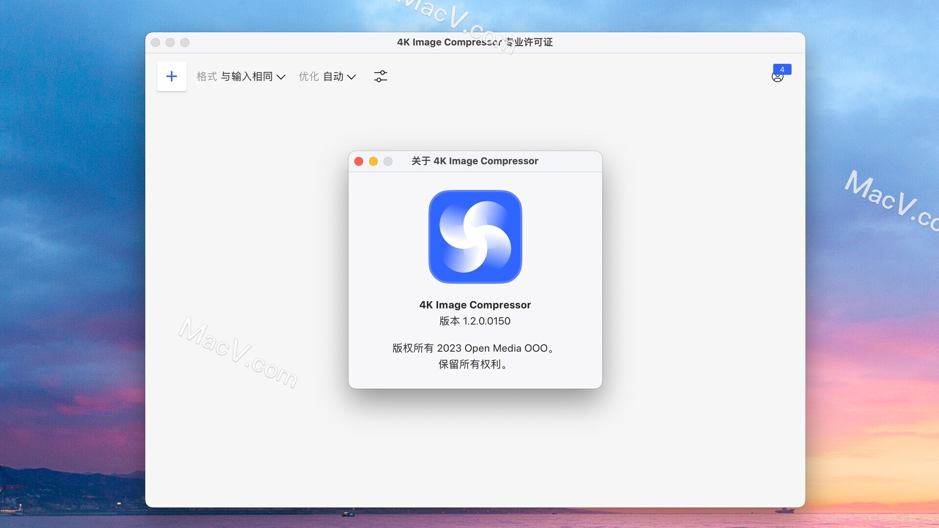Click the disabled zoom button in About dialog
This screenshot has width=939, height=528.
pyautogui.click(x=388, y=161)
